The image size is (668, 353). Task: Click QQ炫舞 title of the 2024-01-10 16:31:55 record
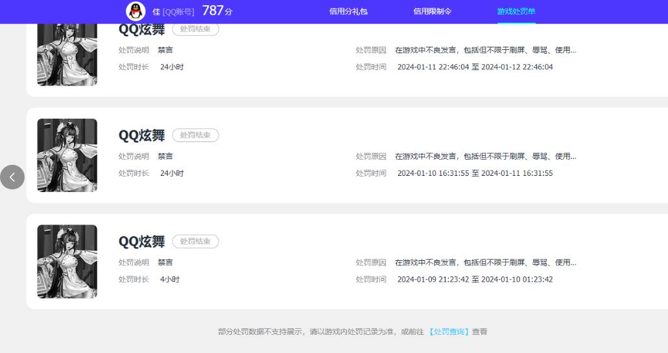[141, 135]
